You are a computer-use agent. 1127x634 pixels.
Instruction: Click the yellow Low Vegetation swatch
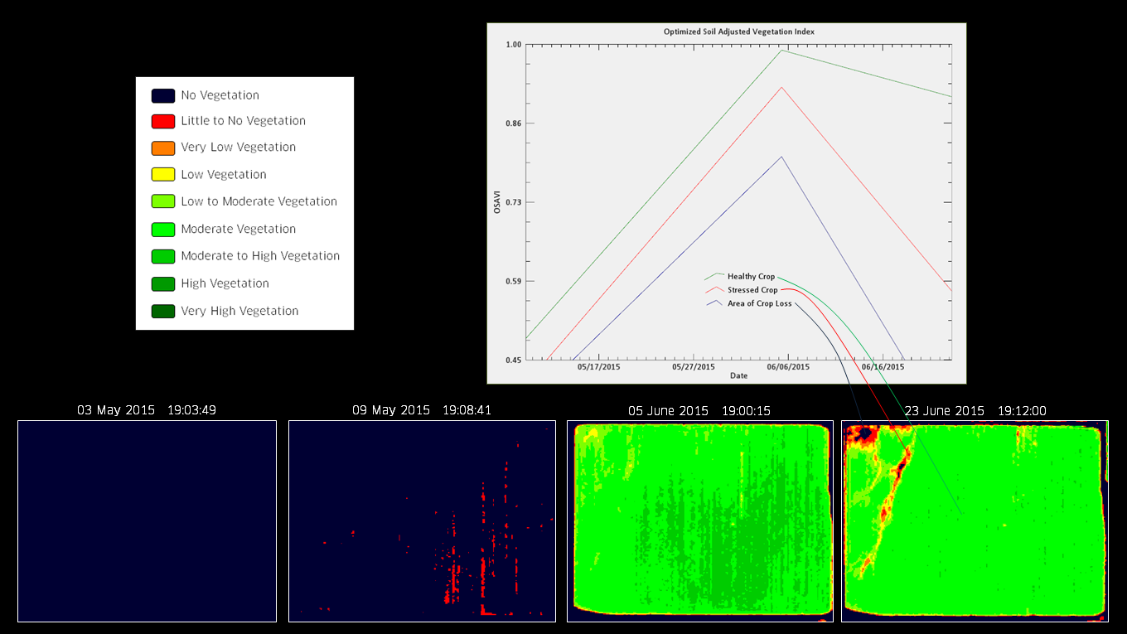[x=163, y=175]
